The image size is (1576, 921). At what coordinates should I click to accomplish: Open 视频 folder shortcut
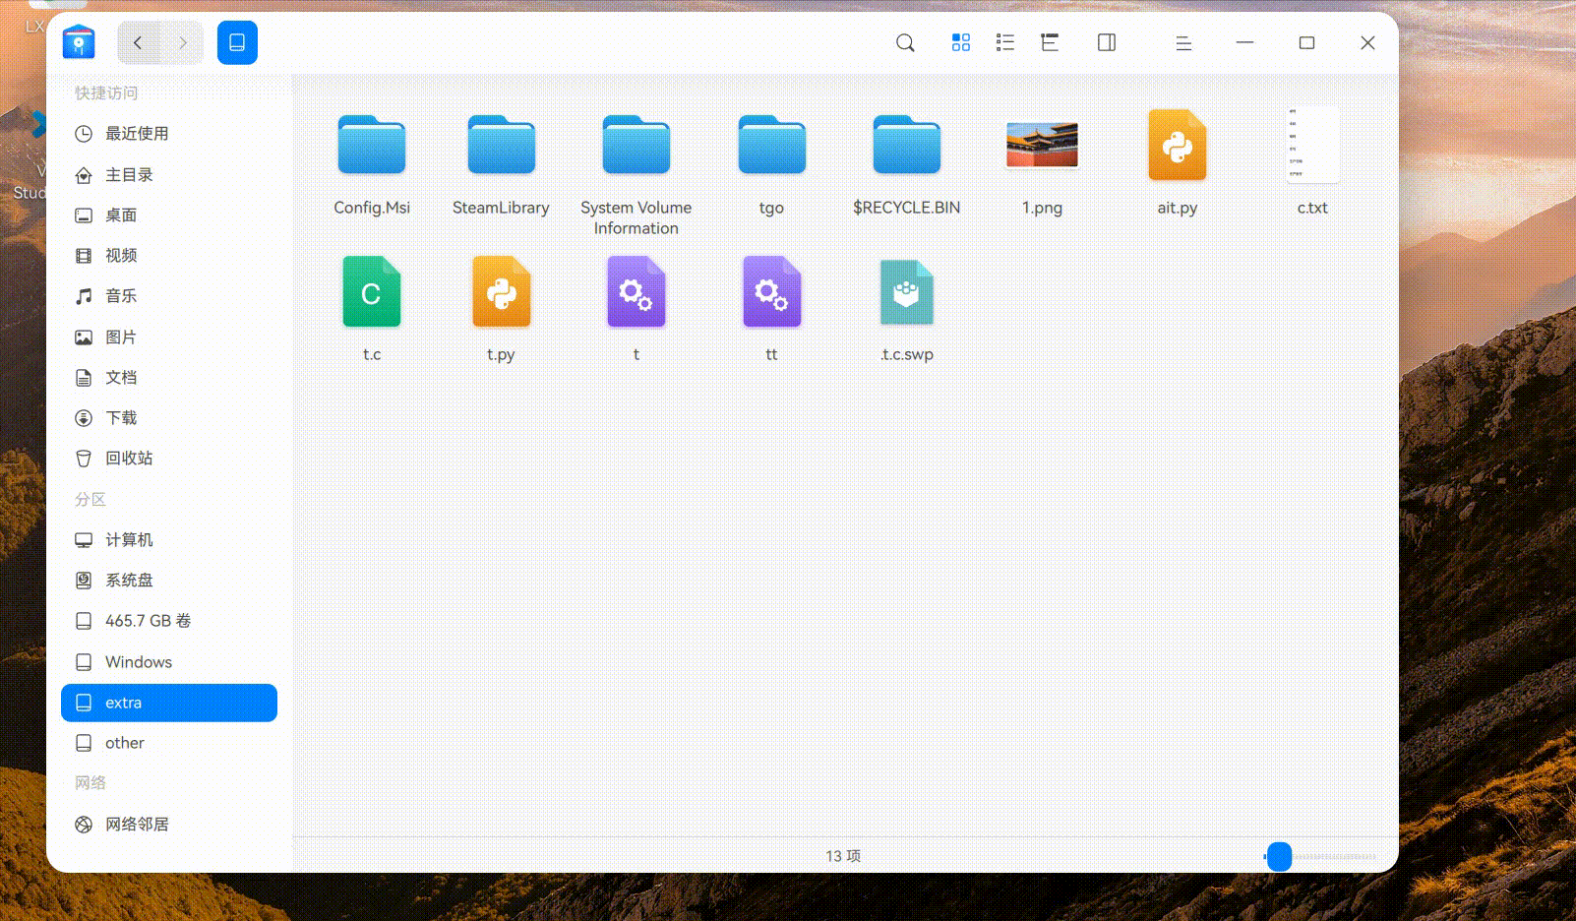pos(169,255)
